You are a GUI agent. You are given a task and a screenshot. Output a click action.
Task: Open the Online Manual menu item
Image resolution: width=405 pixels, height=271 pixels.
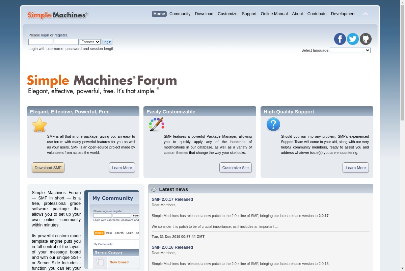coord(274,14)
